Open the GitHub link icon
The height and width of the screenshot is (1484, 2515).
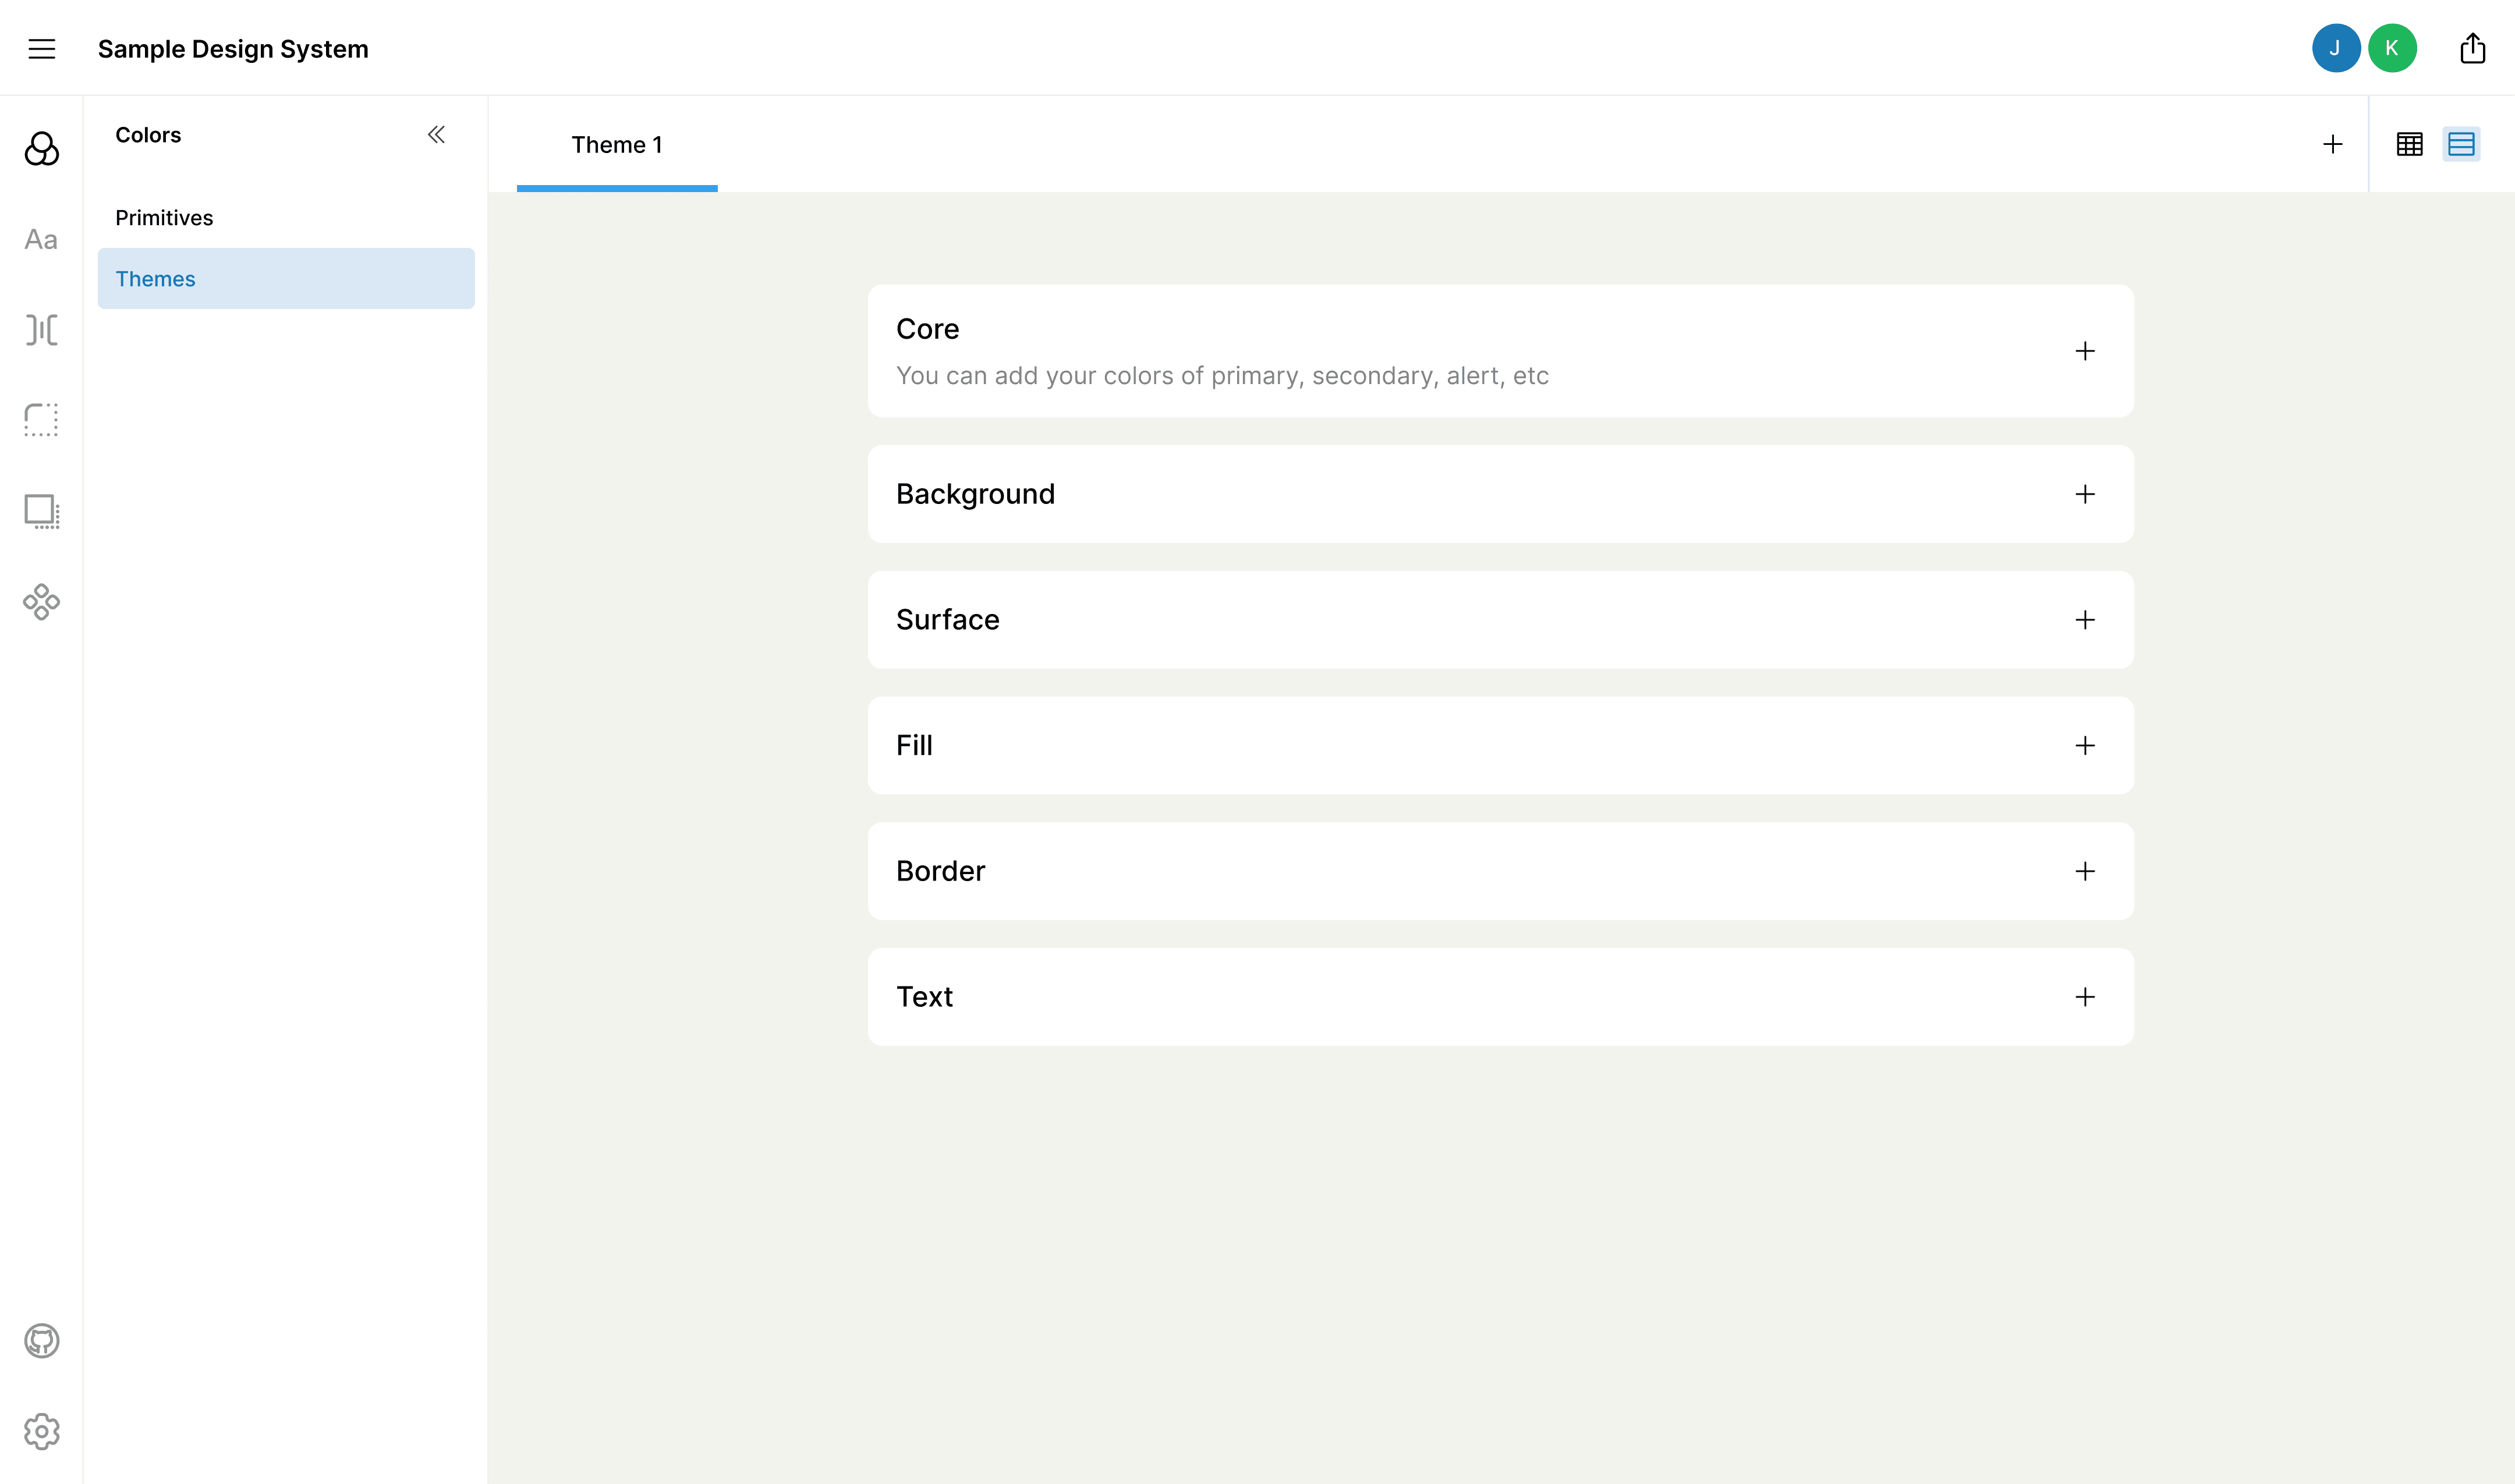(x=41, y=1341)
